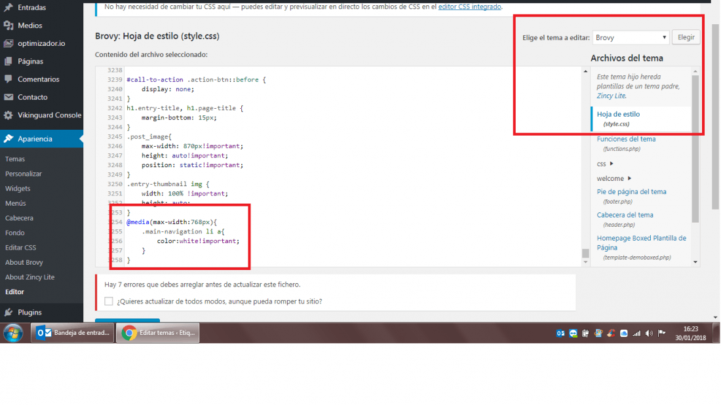Open the Apariencia menu
Viewport: 721px width, 405px height.
click(41, 139)
